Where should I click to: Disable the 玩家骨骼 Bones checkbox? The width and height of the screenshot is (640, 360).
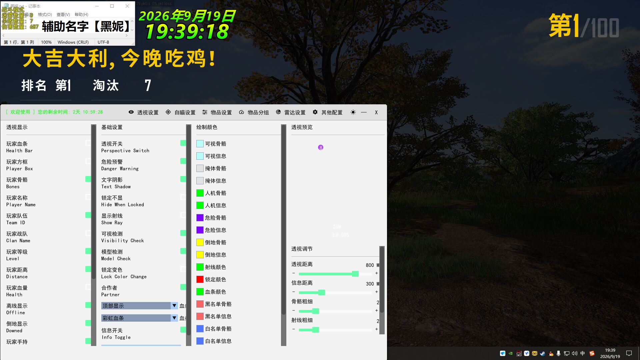click(x=88, y=179)
